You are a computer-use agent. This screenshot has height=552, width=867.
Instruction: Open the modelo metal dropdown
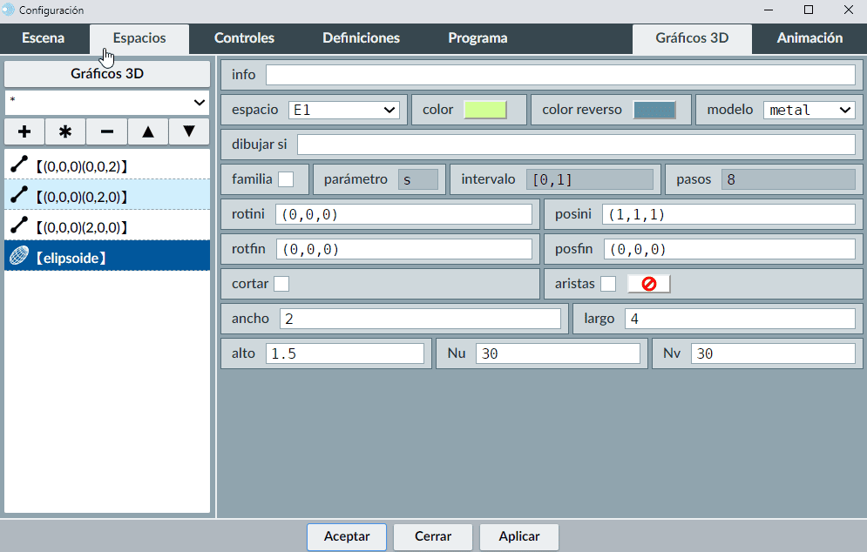(x=809, y=110)
